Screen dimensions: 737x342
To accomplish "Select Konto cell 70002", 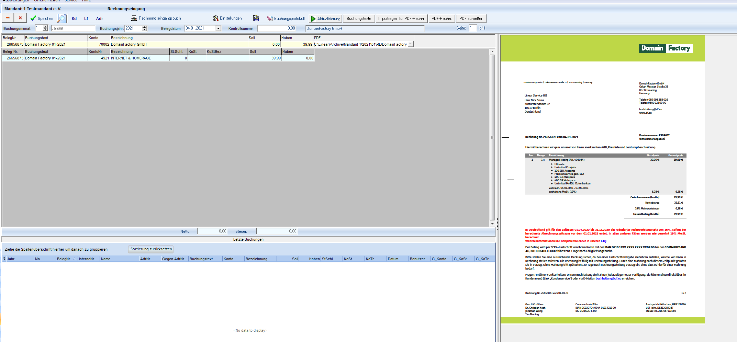I will point(99,44).
